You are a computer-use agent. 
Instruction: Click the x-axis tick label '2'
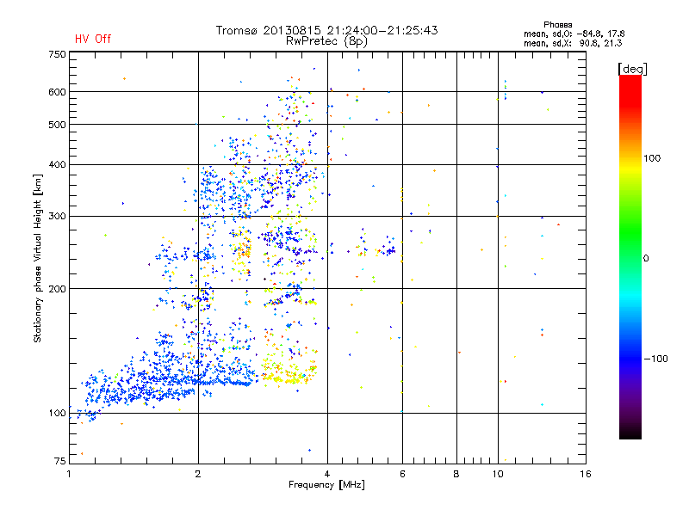click(x=198, y=474)
